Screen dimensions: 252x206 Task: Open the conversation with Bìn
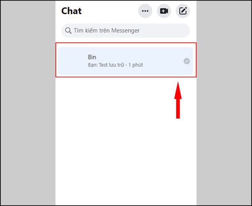(x=126, y=61)
